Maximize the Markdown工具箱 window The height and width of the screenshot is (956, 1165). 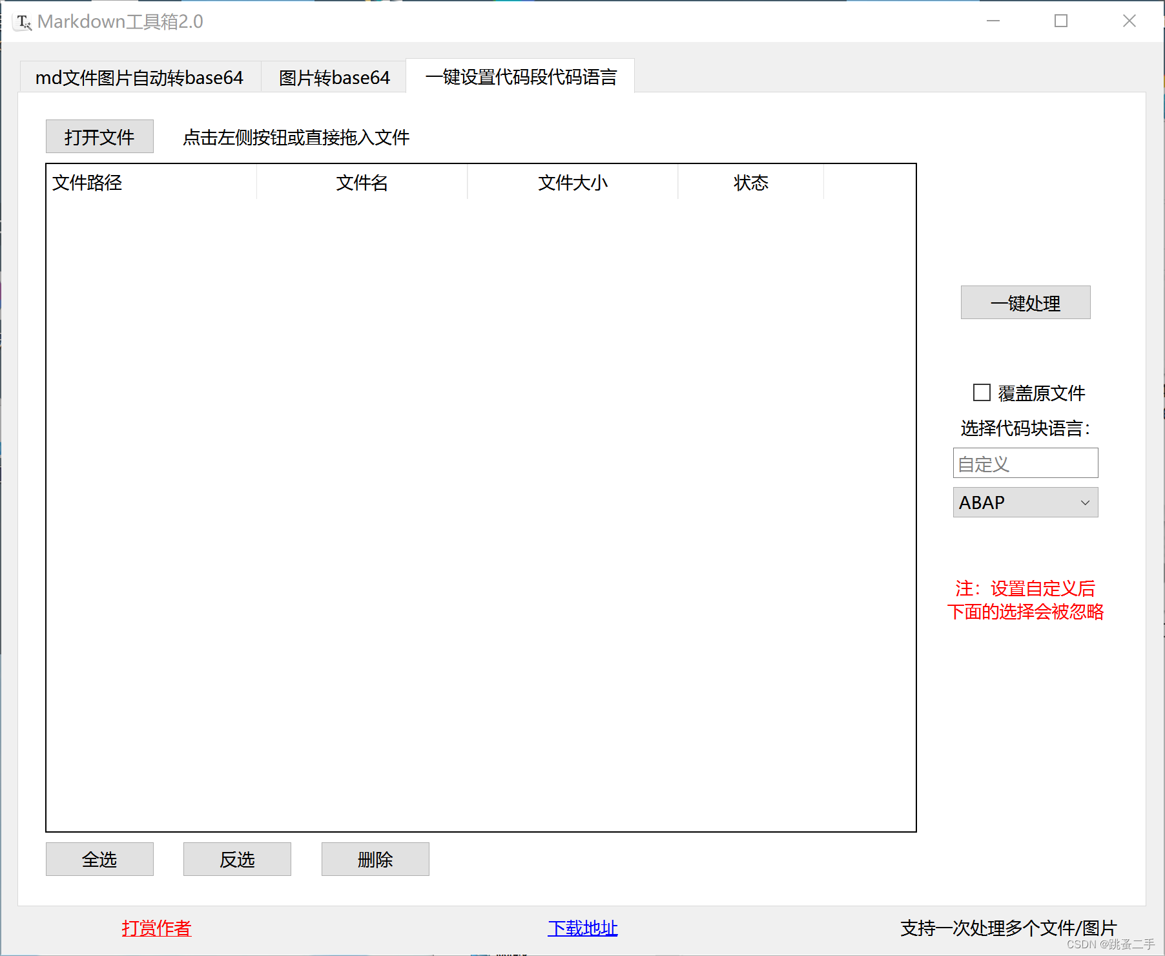1061,21
